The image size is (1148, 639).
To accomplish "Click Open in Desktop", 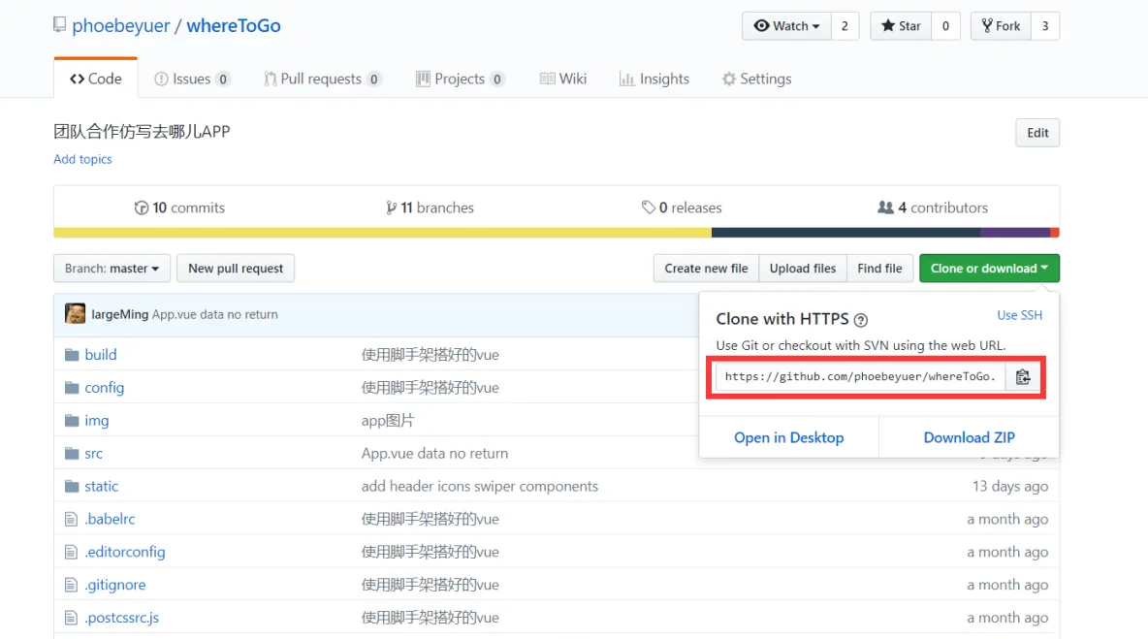I will pos(788,437).
